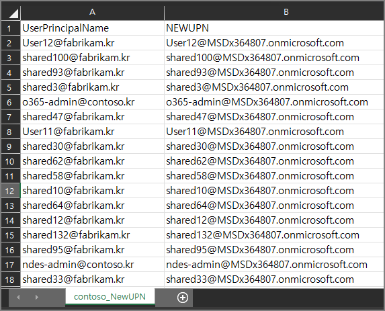Select cell shared132@fabrikam.kr
The width and height of the screenshot is (385, 311).
(x=92, y=235)
